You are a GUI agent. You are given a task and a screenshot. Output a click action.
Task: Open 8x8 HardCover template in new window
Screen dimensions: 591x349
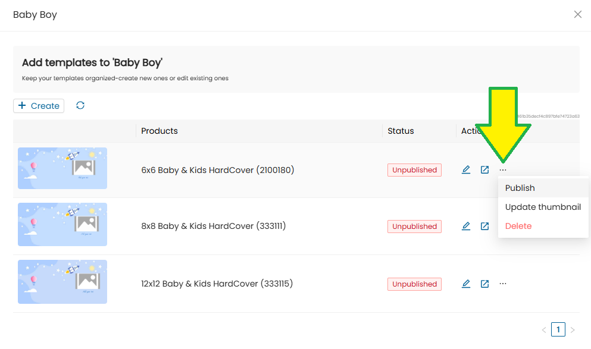[x=485, y=226]
